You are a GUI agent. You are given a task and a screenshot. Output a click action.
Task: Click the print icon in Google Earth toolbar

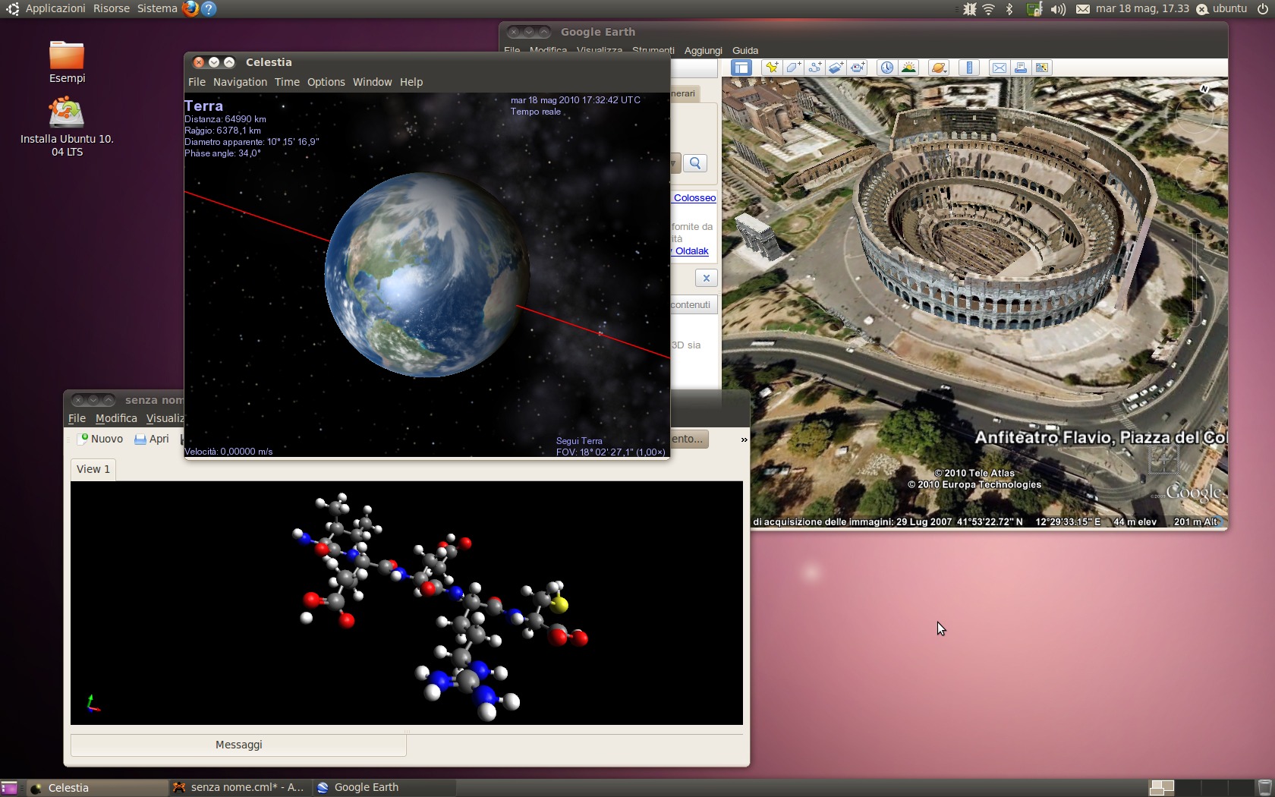1021,68
